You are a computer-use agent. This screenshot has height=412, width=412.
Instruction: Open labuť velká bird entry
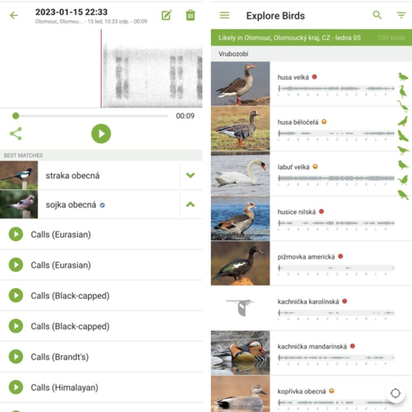[x=311, y=174]
